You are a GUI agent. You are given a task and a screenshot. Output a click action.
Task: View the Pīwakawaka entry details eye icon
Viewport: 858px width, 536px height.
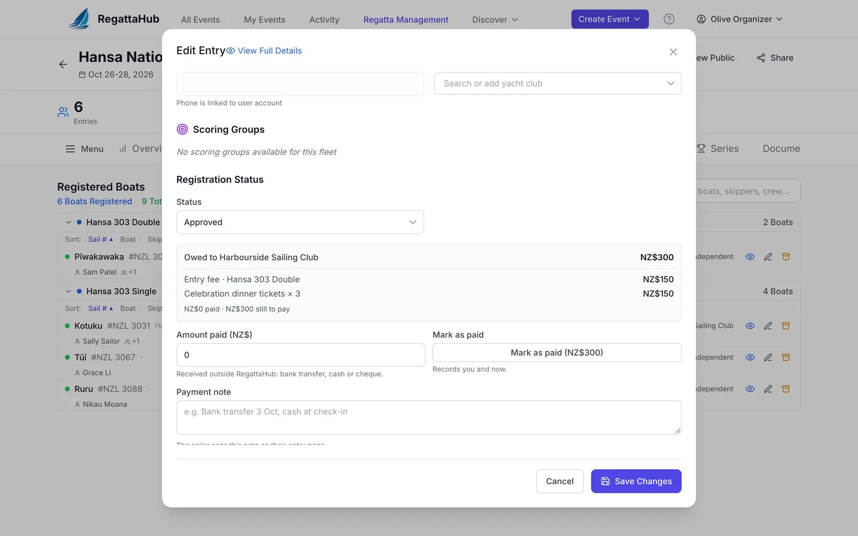[x=750, y=257]
